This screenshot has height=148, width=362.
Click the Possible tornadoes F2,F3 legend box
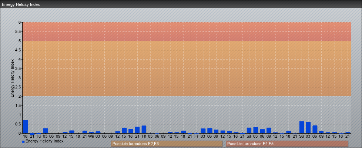[167, 144]
